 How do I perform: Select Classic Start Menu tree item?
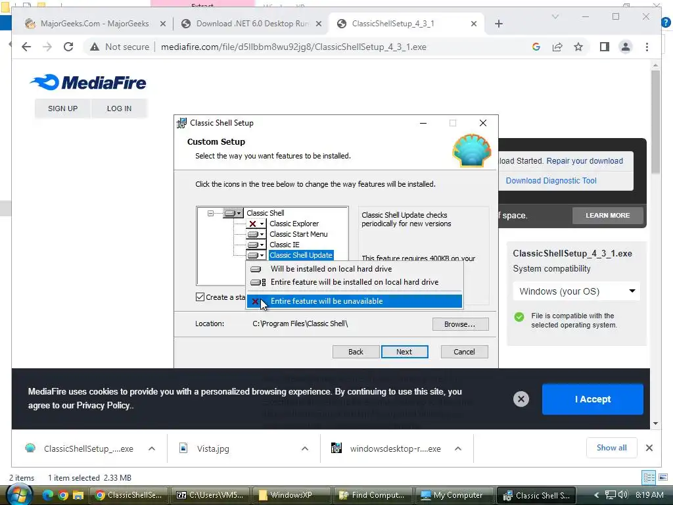coord(298,234)
